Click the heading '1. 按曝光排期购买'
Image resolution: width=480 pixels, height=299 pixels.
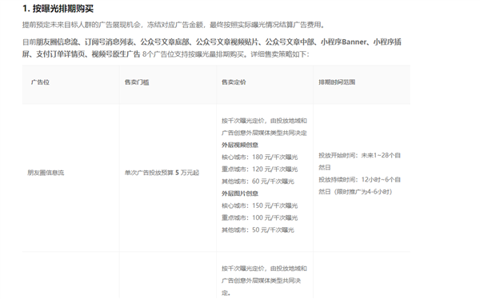pos(58,9)
